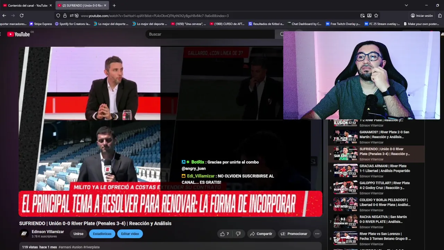Open the #riverplate hashtag link
Image resolution: width=444 pixels, height=250 pixels.
click(91, 247)
